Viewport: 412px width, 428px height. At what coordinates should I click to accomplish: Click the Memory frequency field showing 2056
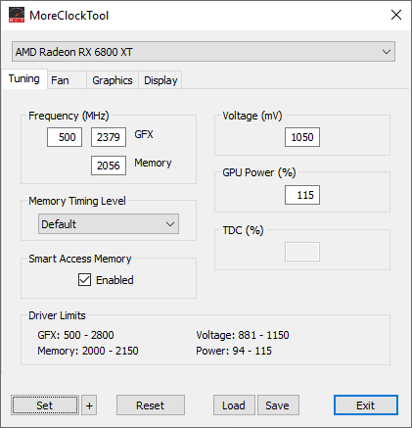(x=109, y=166)
